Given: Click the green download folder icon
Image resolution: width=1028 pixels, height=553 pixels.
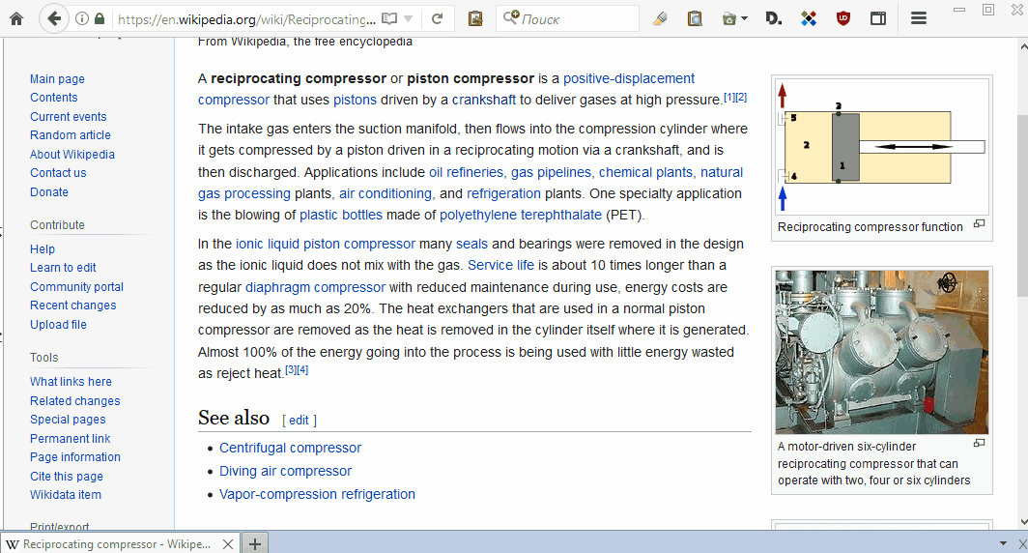Looking at the screenshot, I should click(729, 19).
